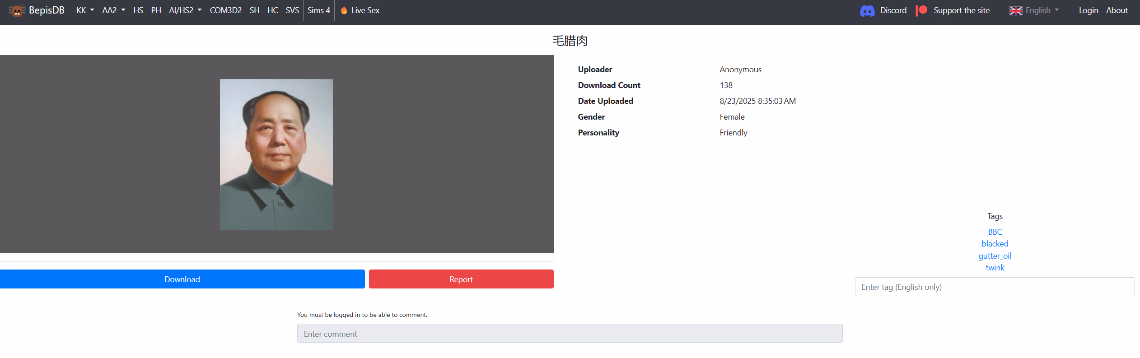Expand the AI/HS2 dropdown
The height and width of the screenshot is (358, 1140).
point(185,10)
